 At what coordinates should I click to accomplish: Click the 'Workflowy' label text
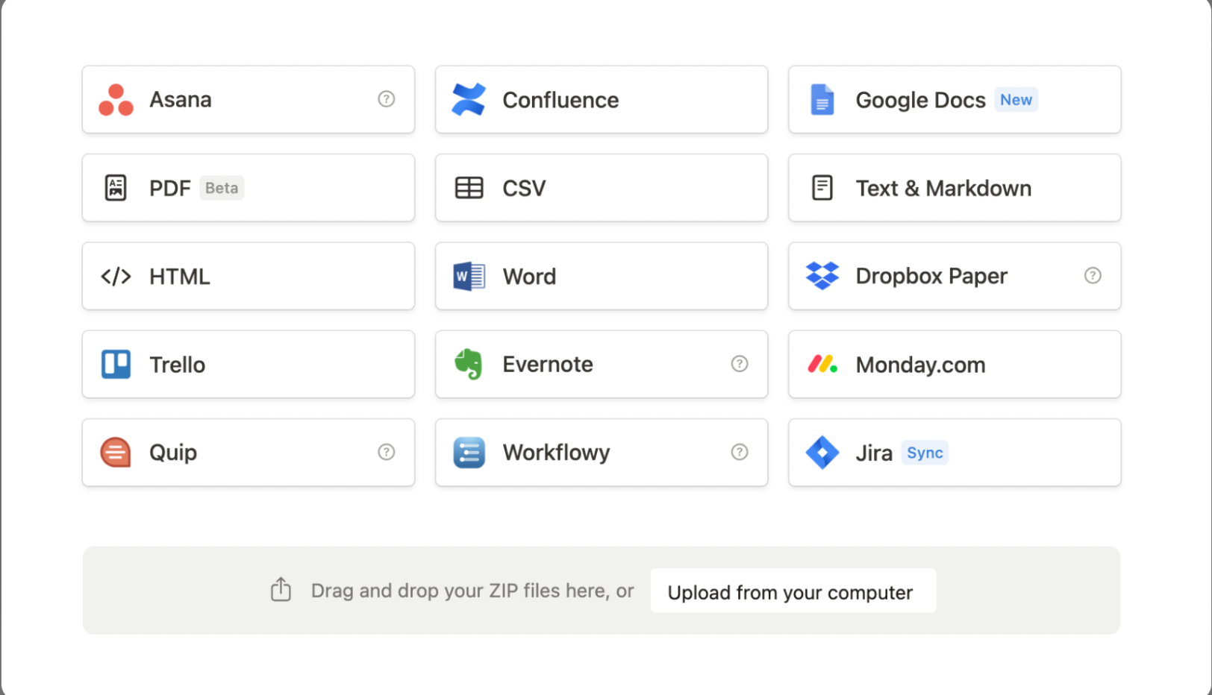coord(556,453)
